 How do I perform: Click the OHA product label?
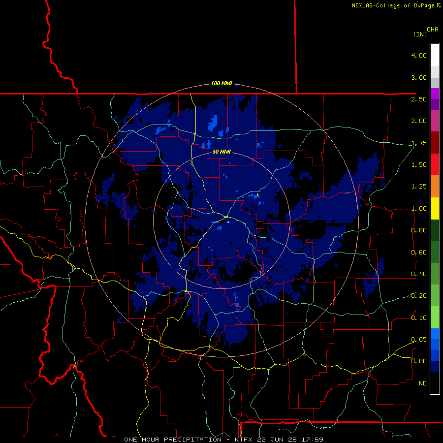[433, 29]
